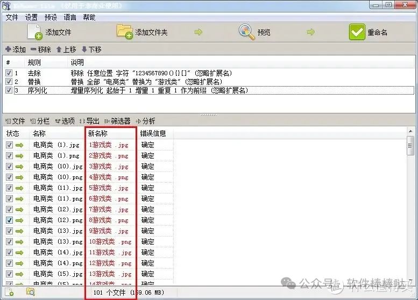Click the add file icon in status bar
This screenshot has height=300, width=418.
pyautogui.click(x=9, y=292)
